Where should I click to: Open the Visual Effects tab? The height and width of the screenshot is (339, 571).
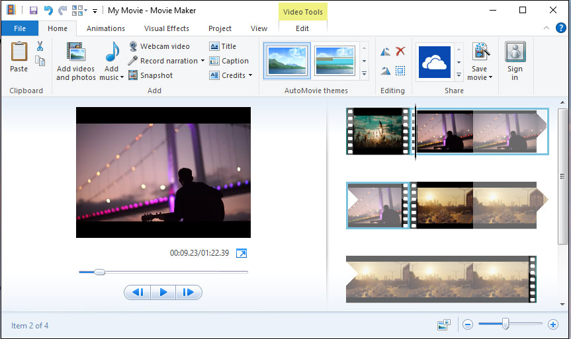click(167, 28)
